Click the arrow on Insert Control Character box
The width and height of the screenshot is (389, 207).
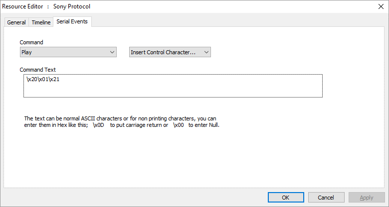point(206,52)
